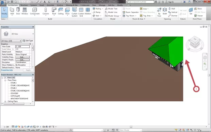This screenshot has width=211, height=132.
Task: Select the Wall tool
Action: (x=12, y=11)
